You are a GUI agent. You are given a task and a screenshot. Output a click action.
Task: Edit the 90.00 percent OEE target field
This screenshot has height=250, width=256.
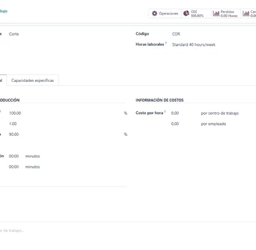pos(65,135)
